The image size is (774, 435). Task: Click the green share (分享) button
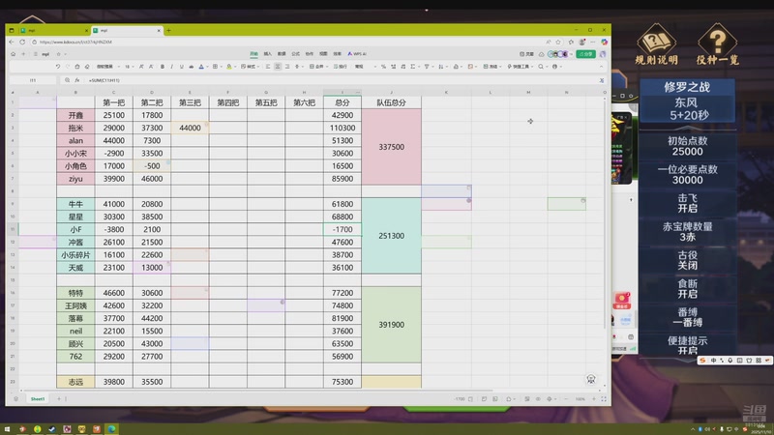pyautogui.click(x=586, y=54)
